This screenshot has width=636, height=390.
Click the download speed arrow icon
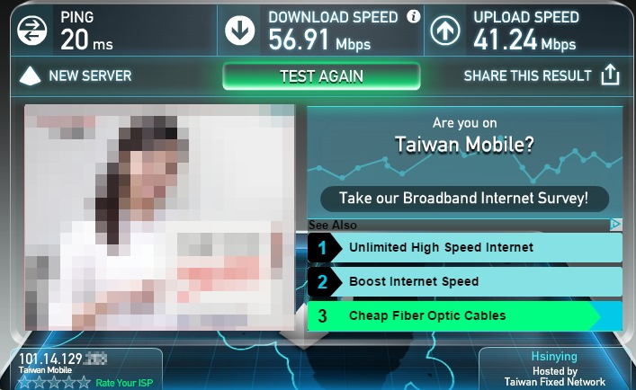coord(239,31)
